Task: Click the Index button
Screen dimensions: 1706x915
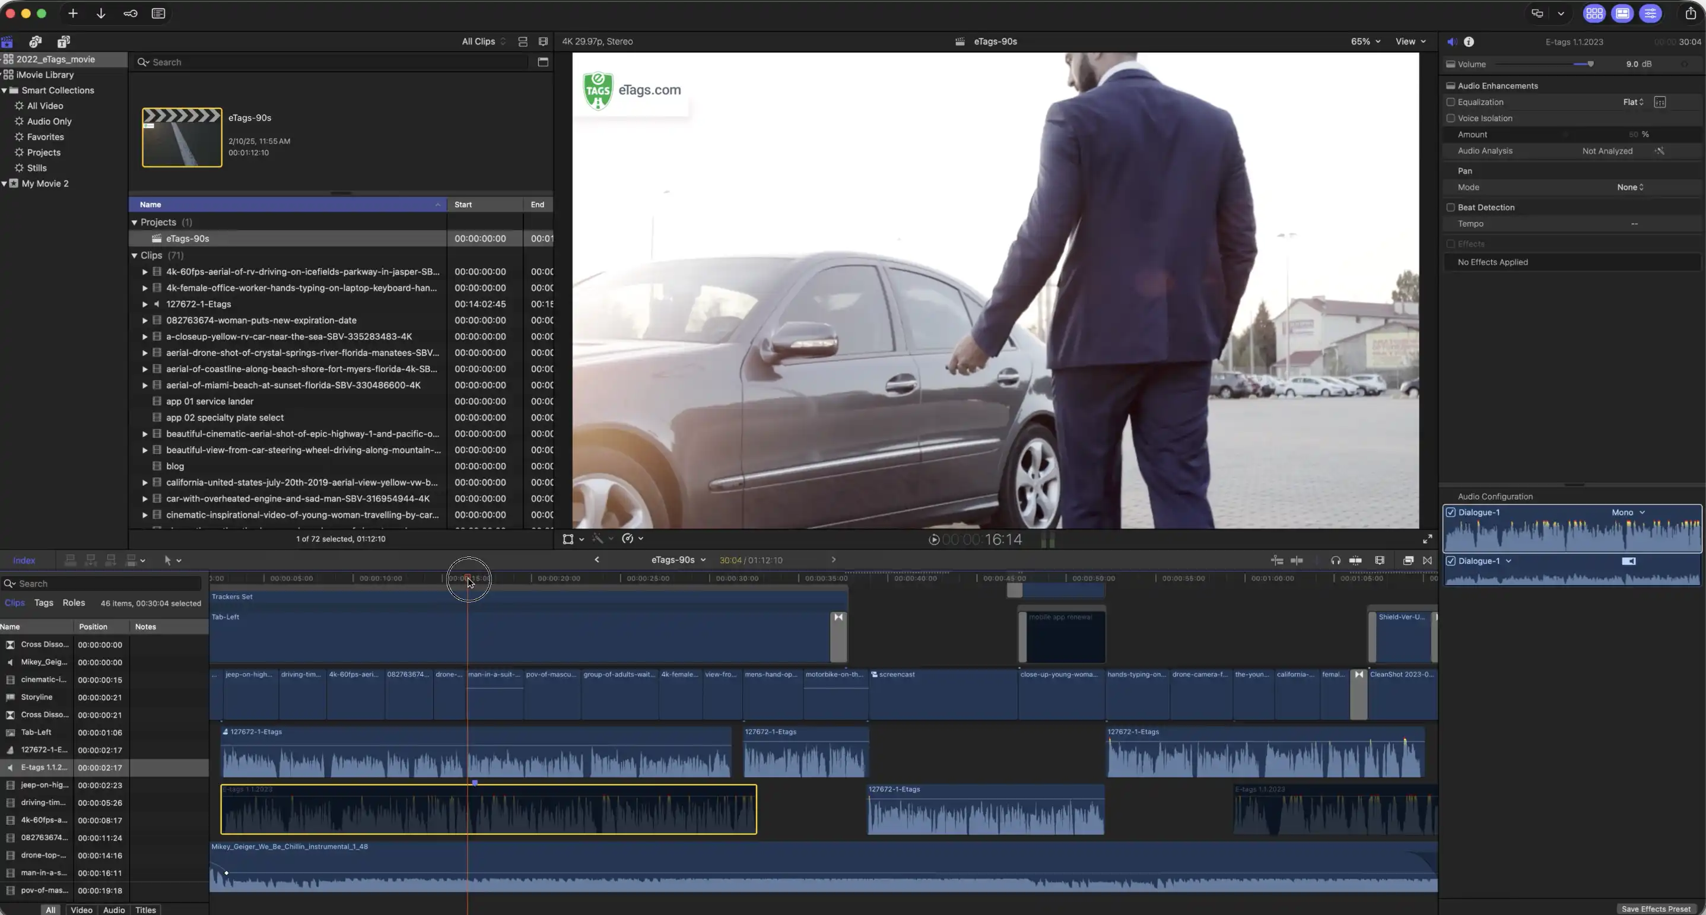Action: (x=24, y=560)
